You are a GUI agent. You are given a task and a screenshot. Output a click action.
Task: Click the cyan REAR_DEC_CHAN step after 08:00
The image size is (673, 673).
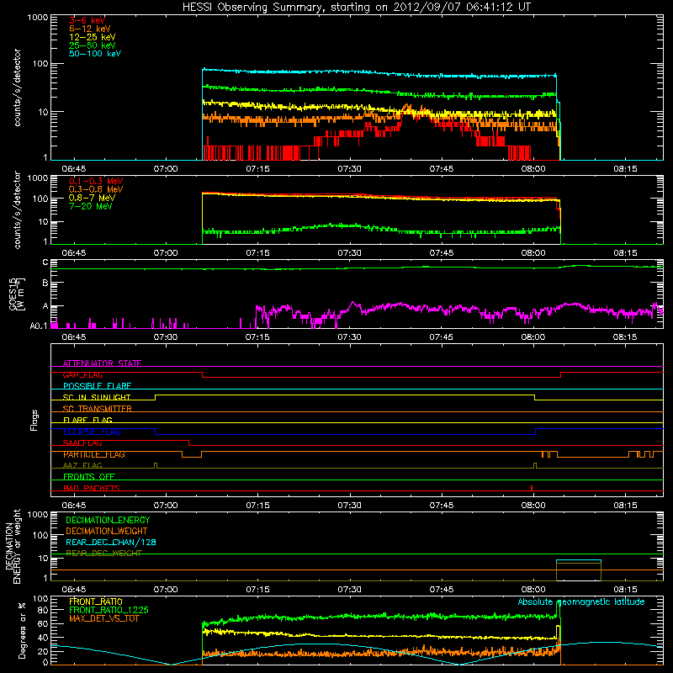pyautogui.click(x=579, y=560)
